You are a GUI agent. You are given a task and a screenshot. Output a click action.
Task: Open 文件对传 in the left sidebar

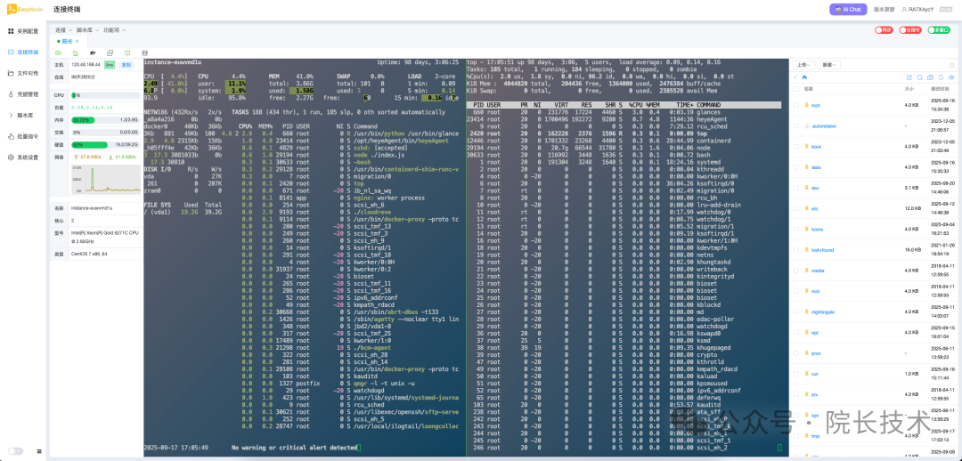pos(27,73)
